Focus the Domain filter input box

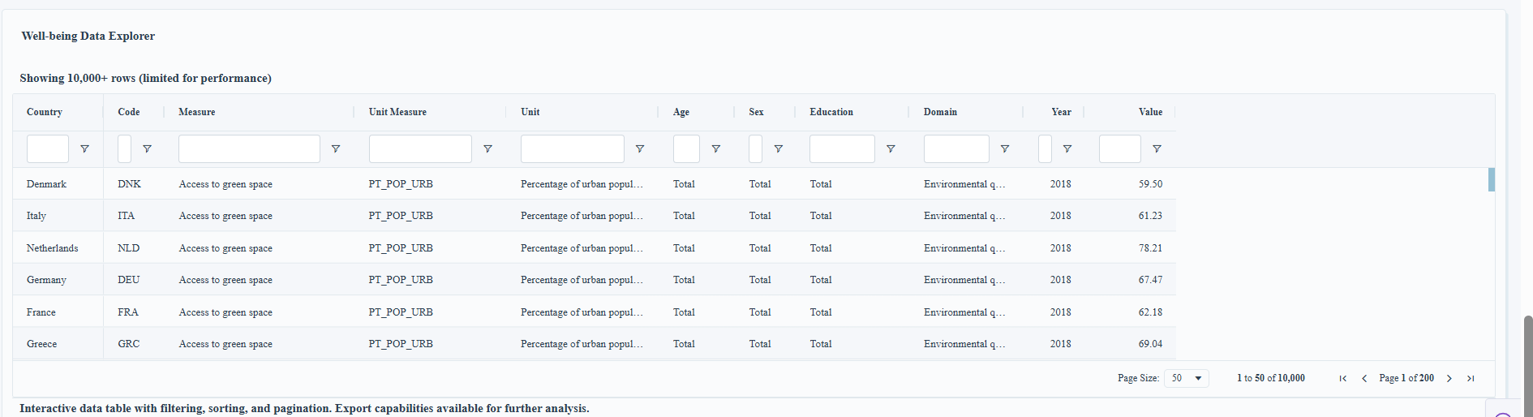click(956, 149)
